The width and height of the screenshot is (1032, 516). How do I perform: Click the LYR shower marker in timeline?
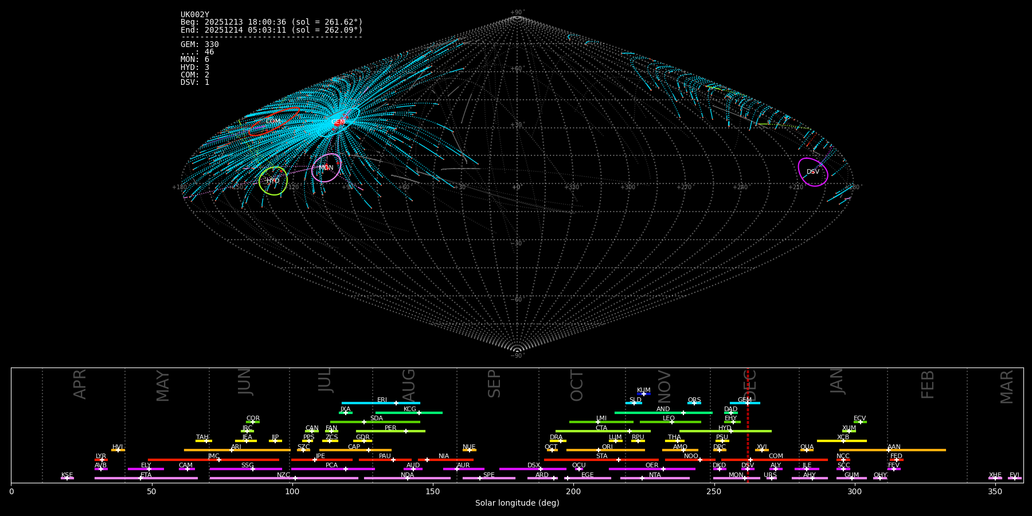tap(101, 460)
